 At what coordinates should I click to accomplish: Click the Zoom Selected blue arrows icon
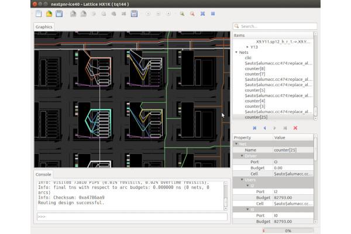click(x=202, y=13)
